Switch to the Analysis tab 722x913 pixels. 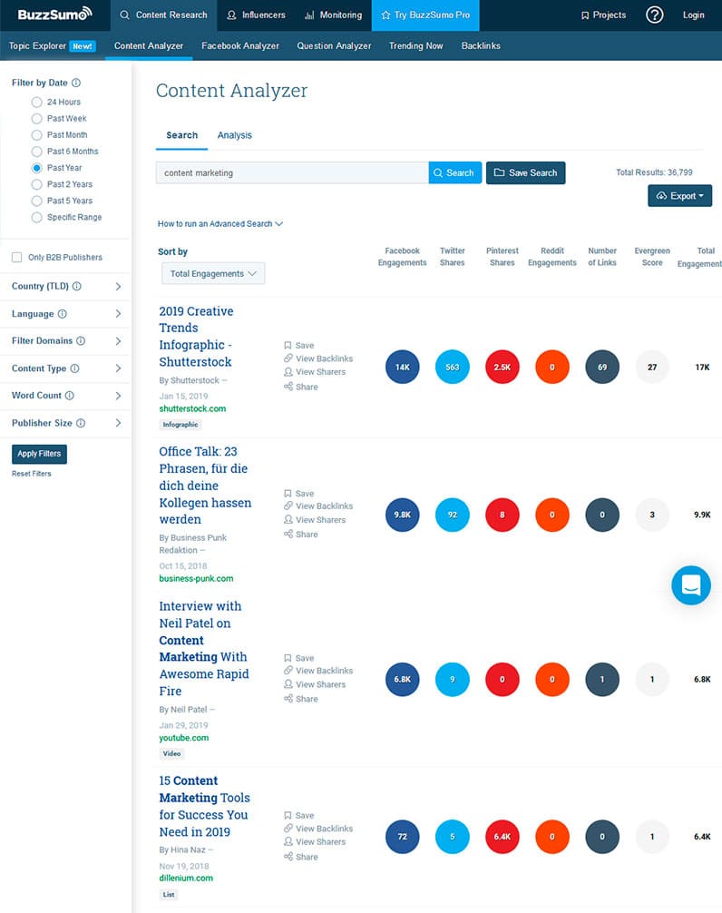(x=234, y=135)
